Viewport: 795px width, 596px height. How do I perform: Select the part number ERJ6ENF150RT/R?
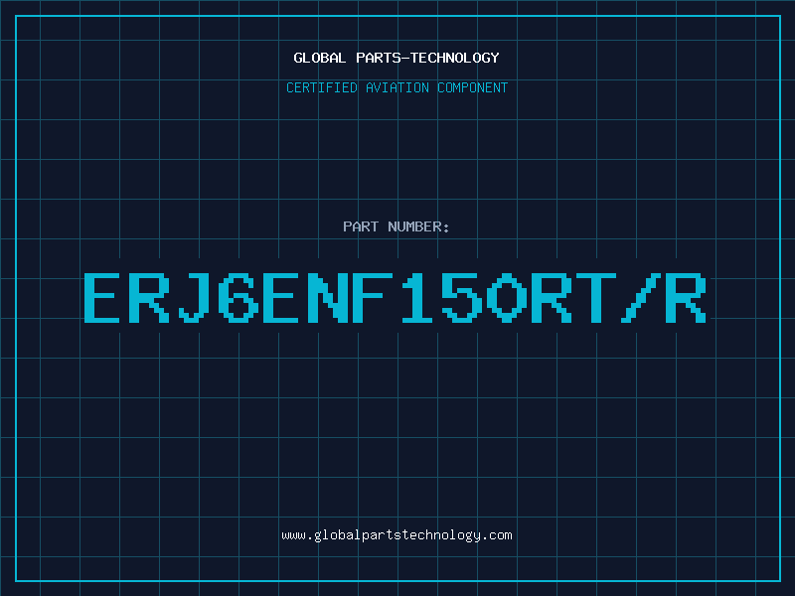(395, 298)
